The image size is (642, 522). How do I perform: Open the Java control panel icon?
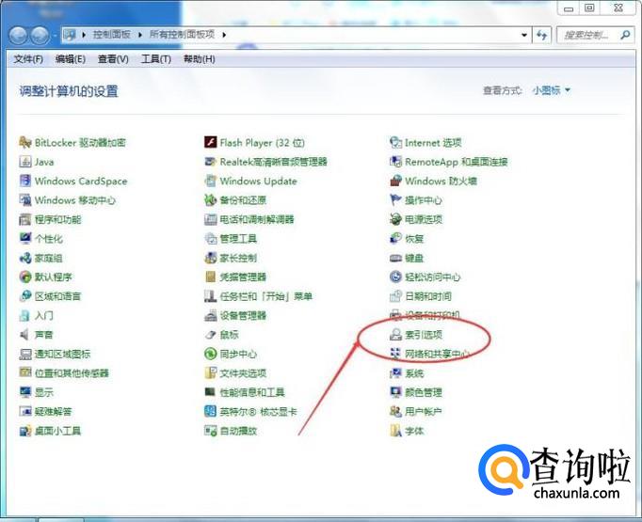click(x=25, y=162)
